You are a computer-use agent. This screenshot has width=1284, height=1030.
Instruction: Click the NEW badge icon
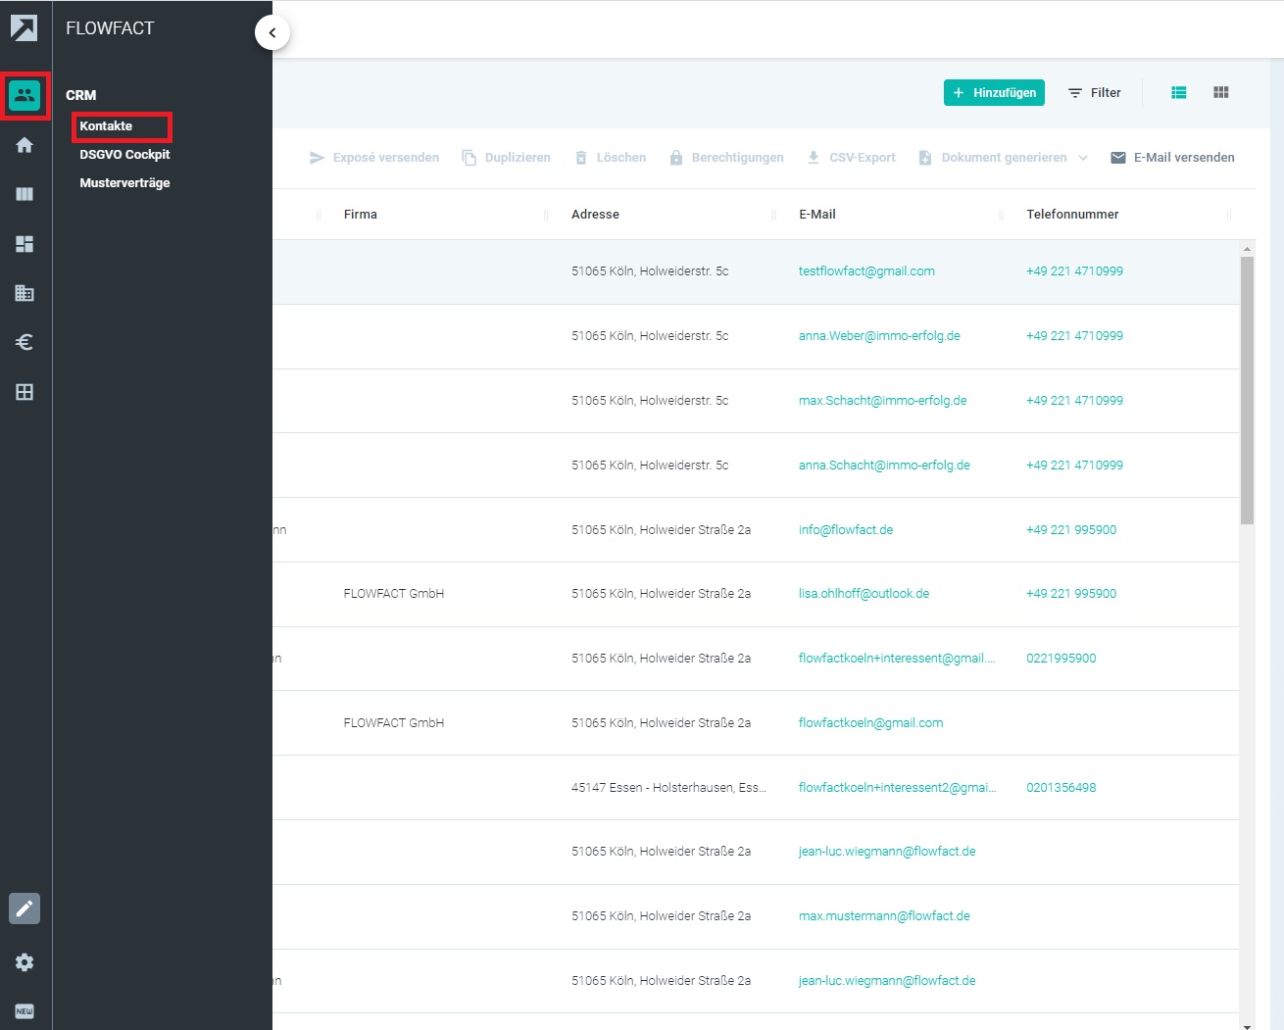(25, 1011)
